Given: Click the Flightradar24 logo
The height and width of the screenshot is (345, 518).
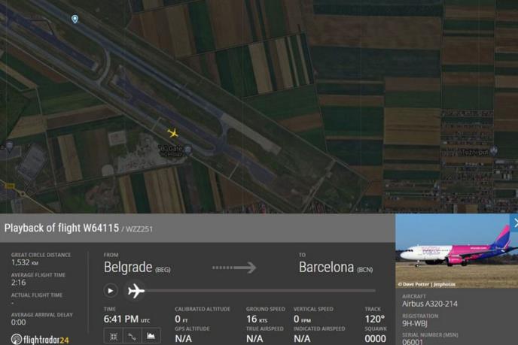Looking at the screenshot, I should coord(40,339).
